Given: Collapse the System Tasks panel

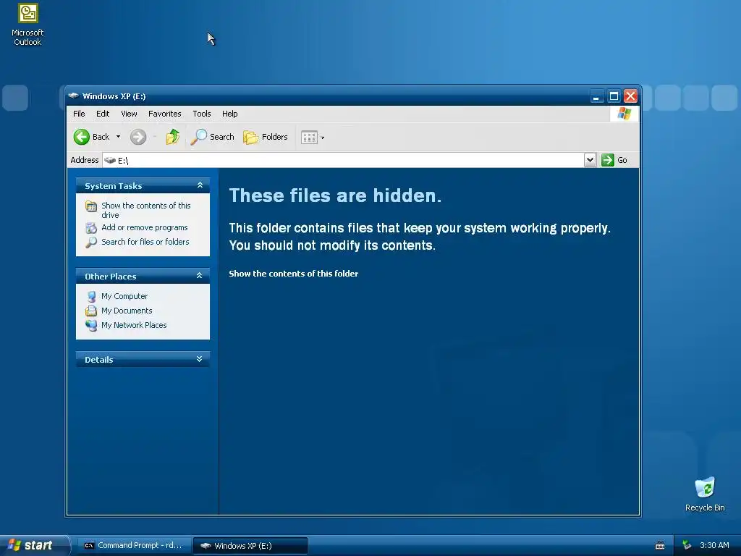Looking at the screenshot, I should coord(200,185).
